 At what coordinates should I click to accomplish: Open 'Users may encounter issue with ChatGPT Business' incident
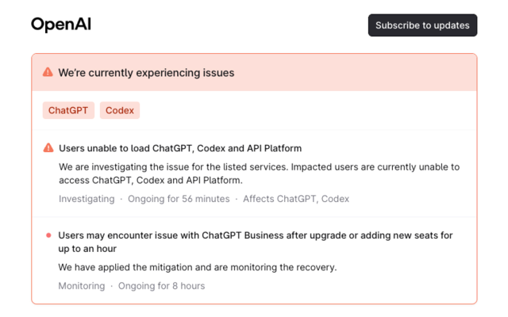pyautogui.click(x=256, y=242)
